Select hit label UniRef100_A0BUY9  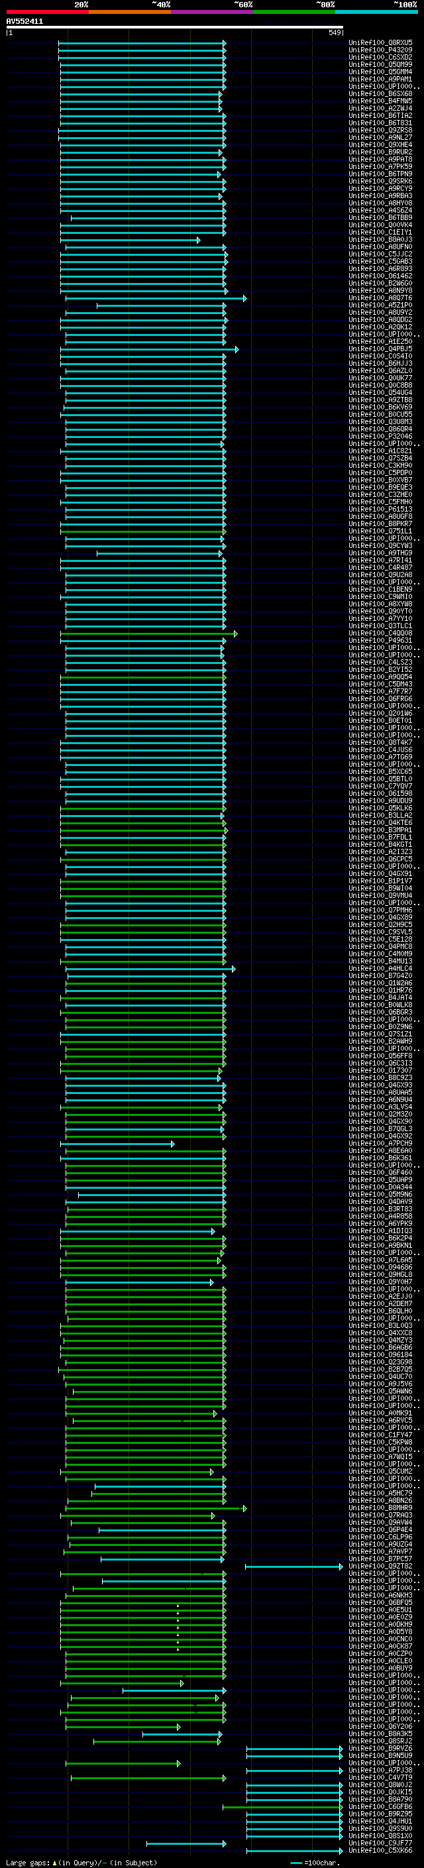click(380, 1668)
